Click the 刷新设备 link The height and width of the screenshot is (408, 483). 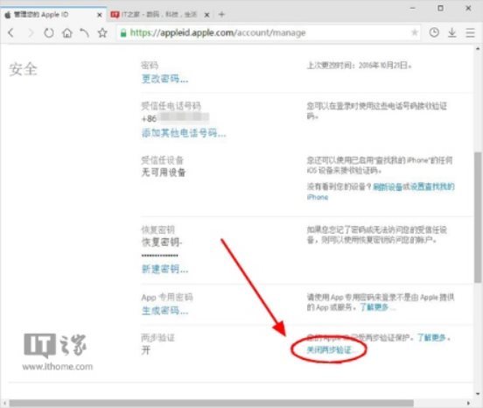pyautogui.click(x=388, y=186)
